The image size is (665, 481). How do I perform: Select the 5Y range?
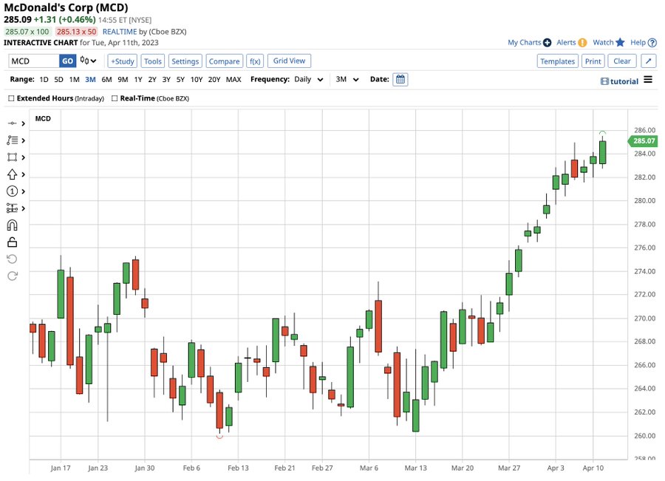[x=181, y=79]
